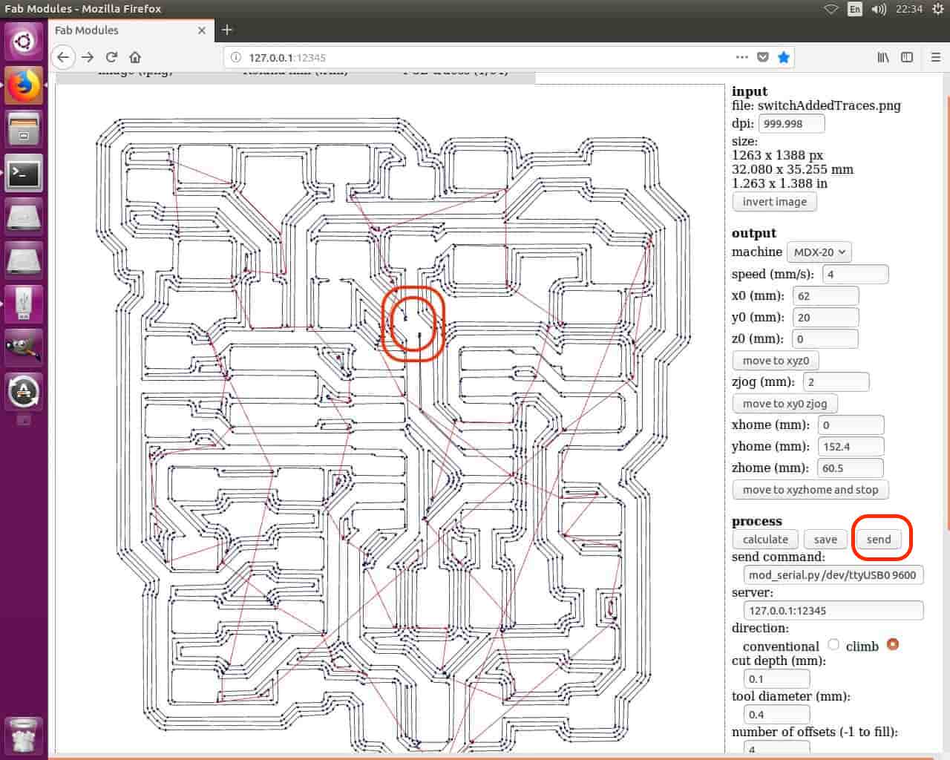
Task: Go forward in browser history
Action: click(x=88, y=57)
